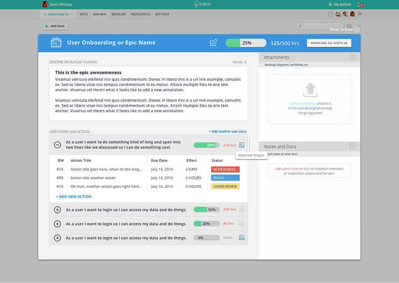This screenshot has width=399, height=283.
Task: Click the + ADD NEW ACTION link
Action: pos(74,197)
